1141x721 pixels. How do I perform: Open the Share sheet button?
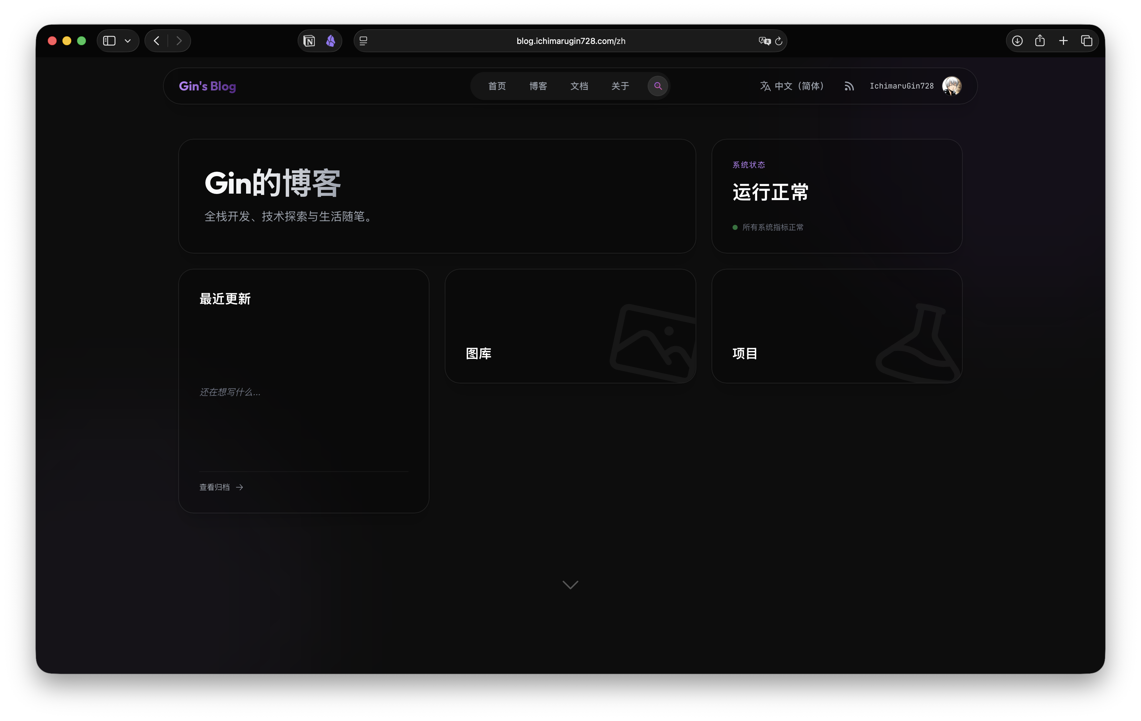1040,40
